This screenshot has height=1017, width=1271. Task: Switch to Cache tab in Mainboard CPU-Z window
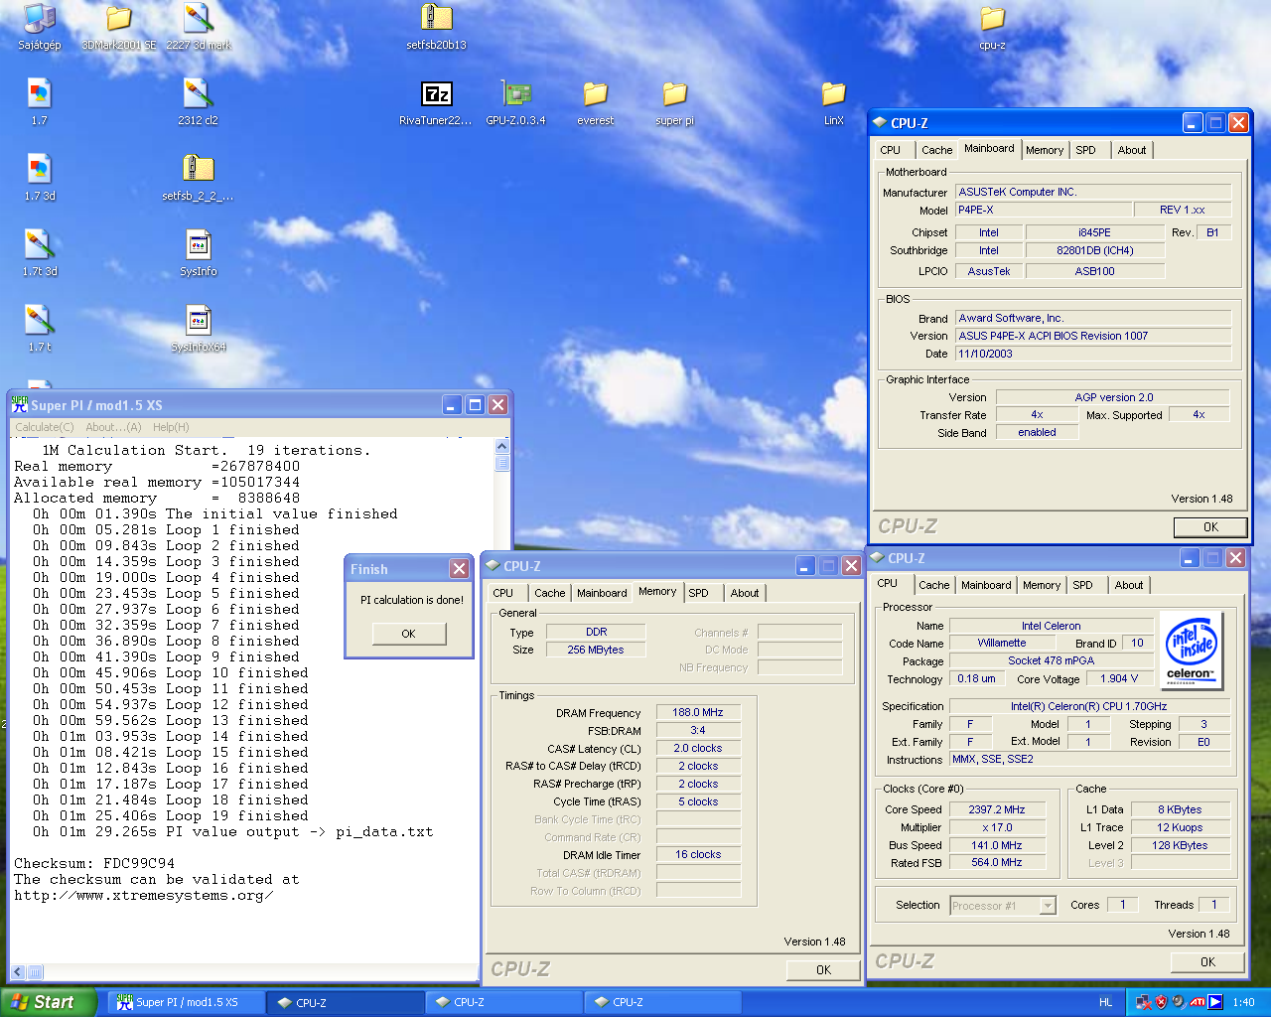point(936,150)
